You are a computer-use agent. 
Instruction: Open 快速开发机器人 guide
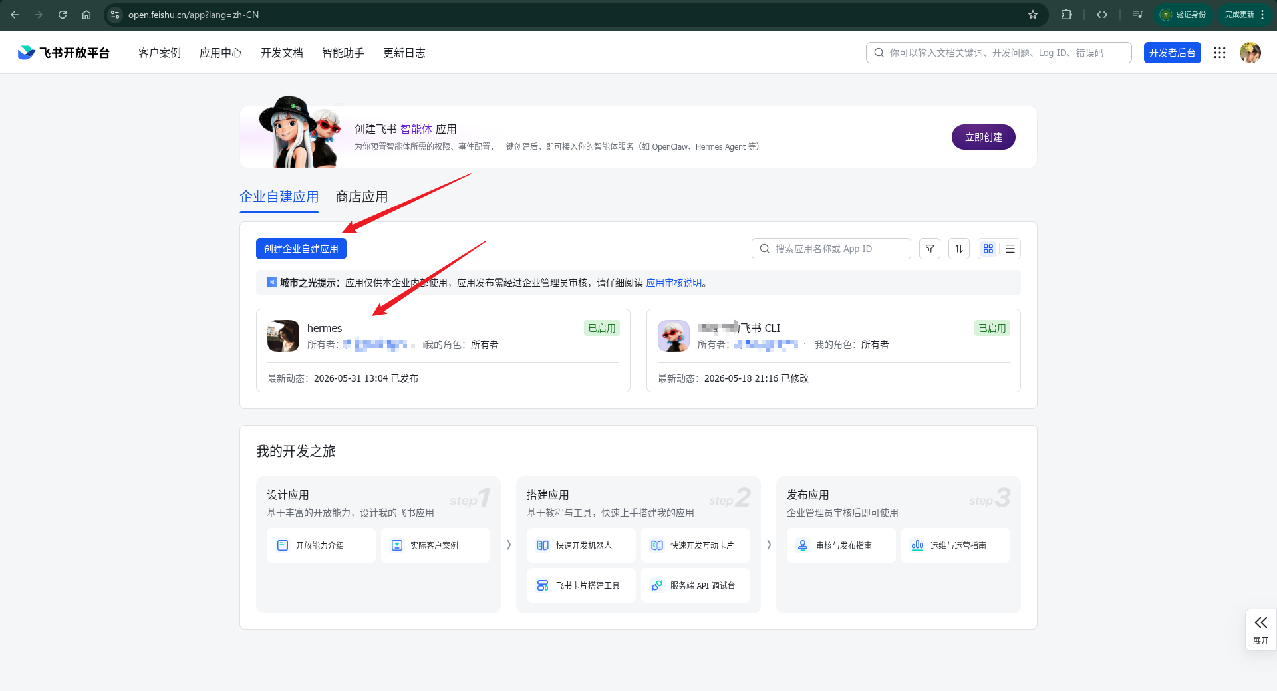581,545
